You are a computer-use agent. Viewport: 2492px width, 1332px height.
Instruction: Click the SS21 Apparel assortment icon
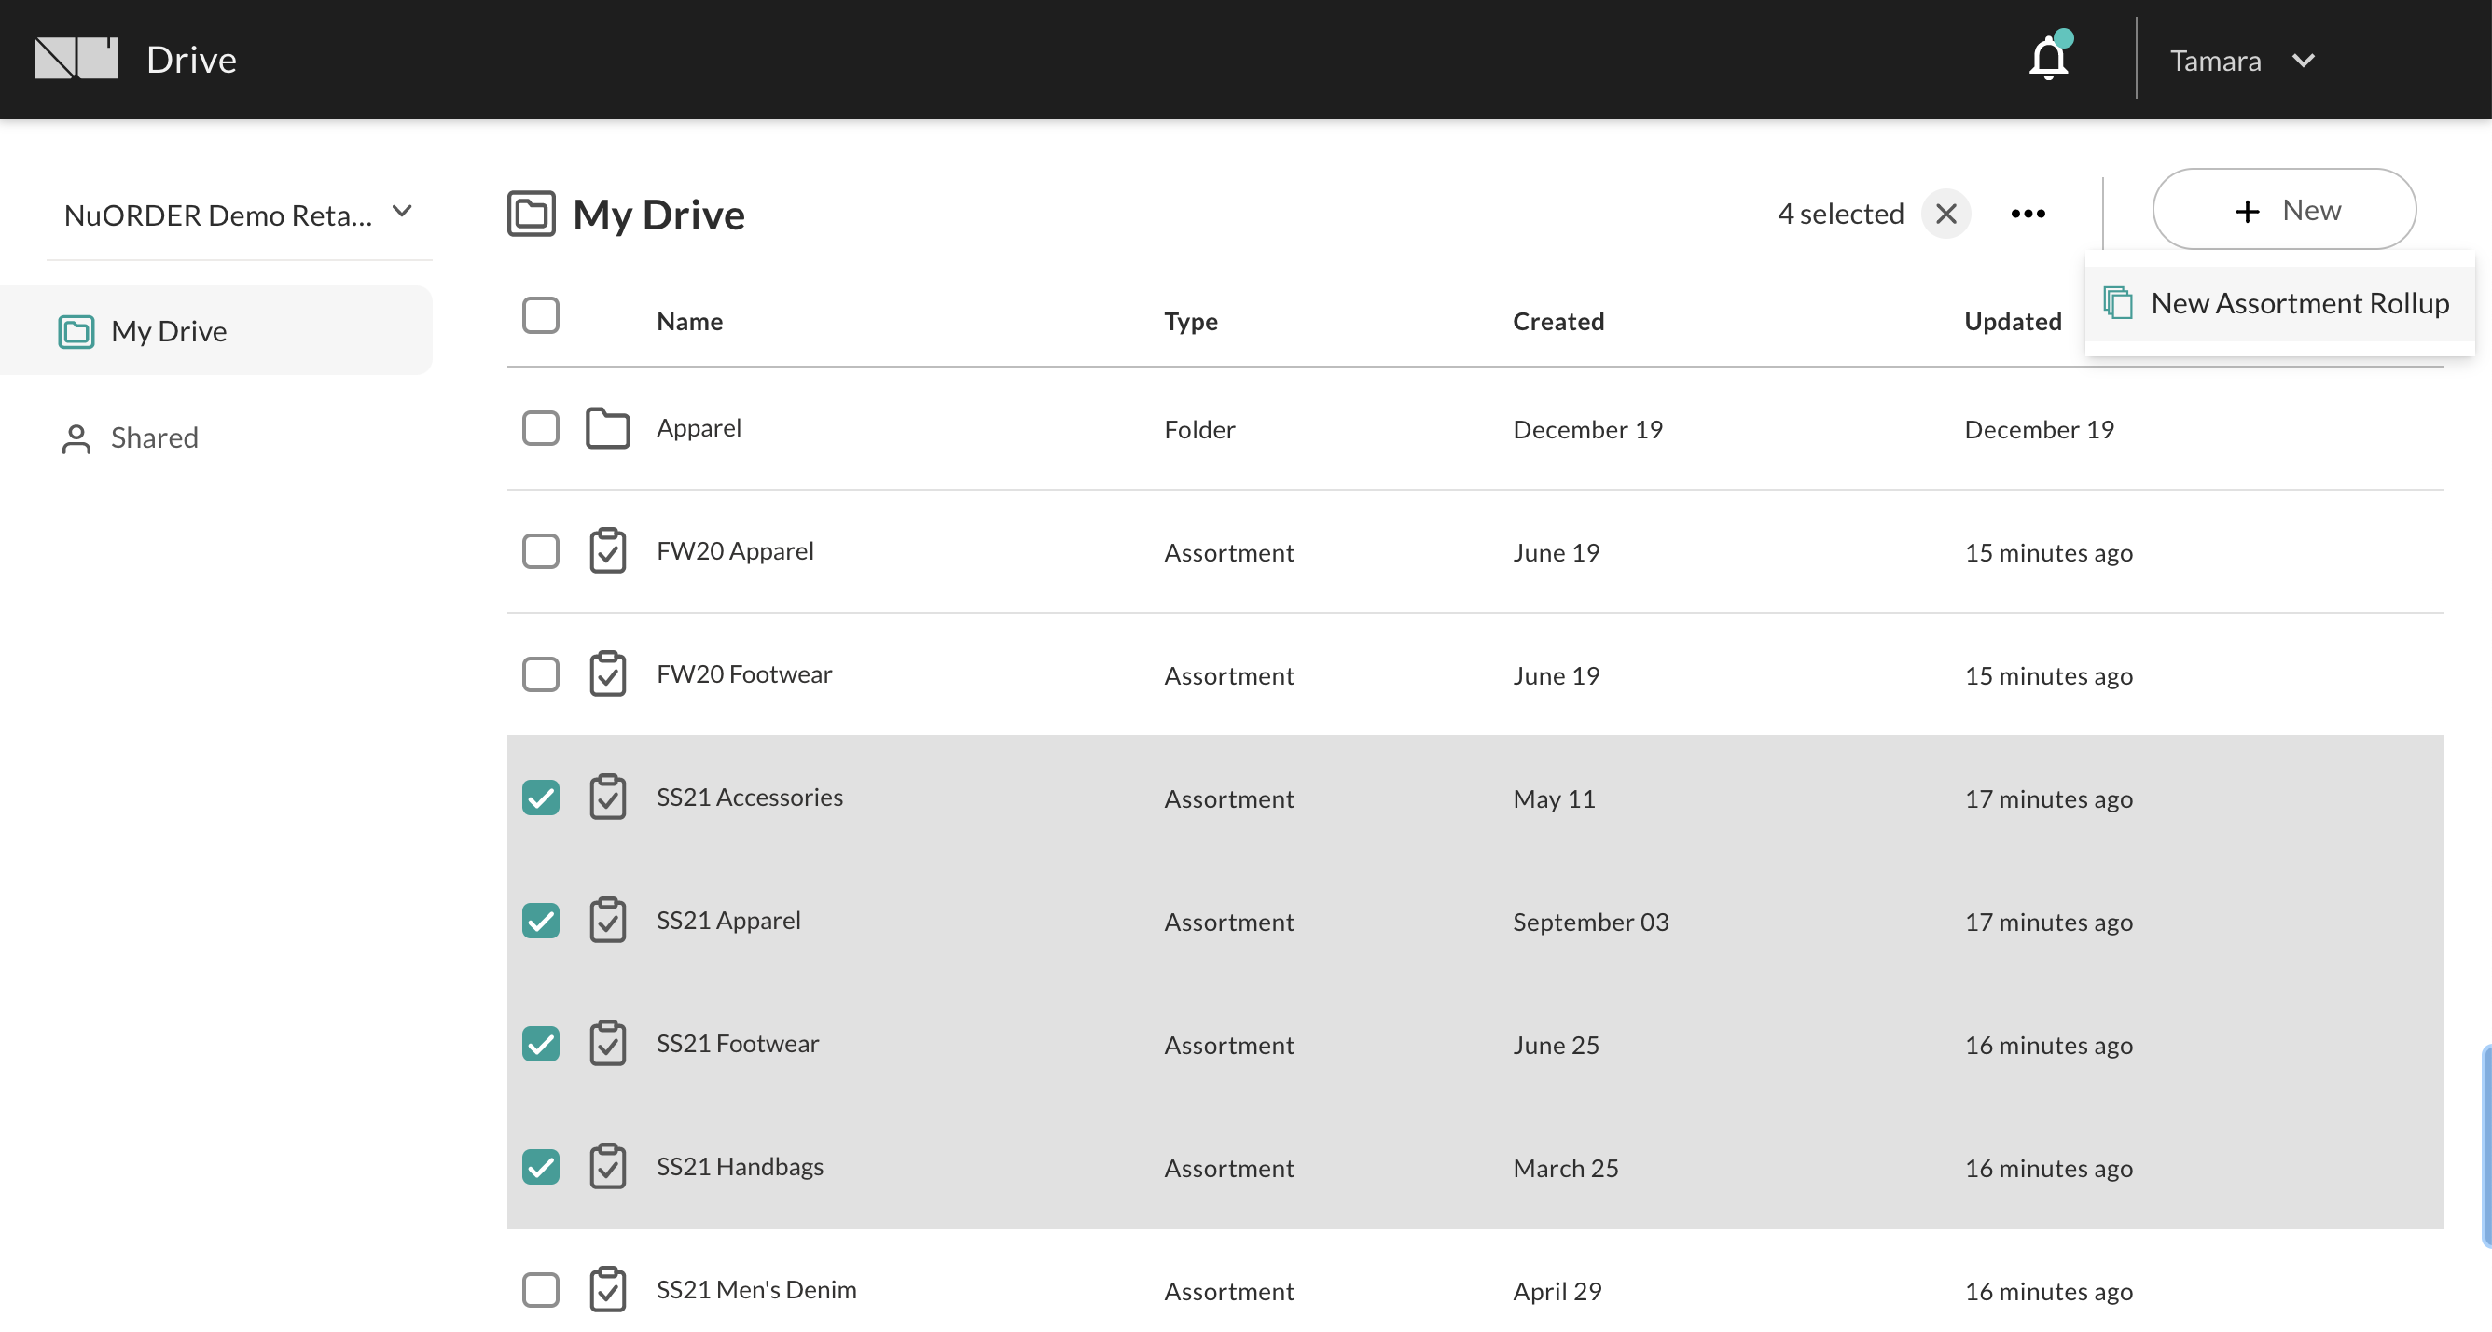pyautogui.click(x=607, y=920)
